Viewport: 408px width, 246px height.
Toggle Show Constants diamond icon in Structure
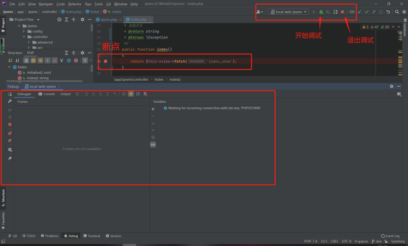40,61
